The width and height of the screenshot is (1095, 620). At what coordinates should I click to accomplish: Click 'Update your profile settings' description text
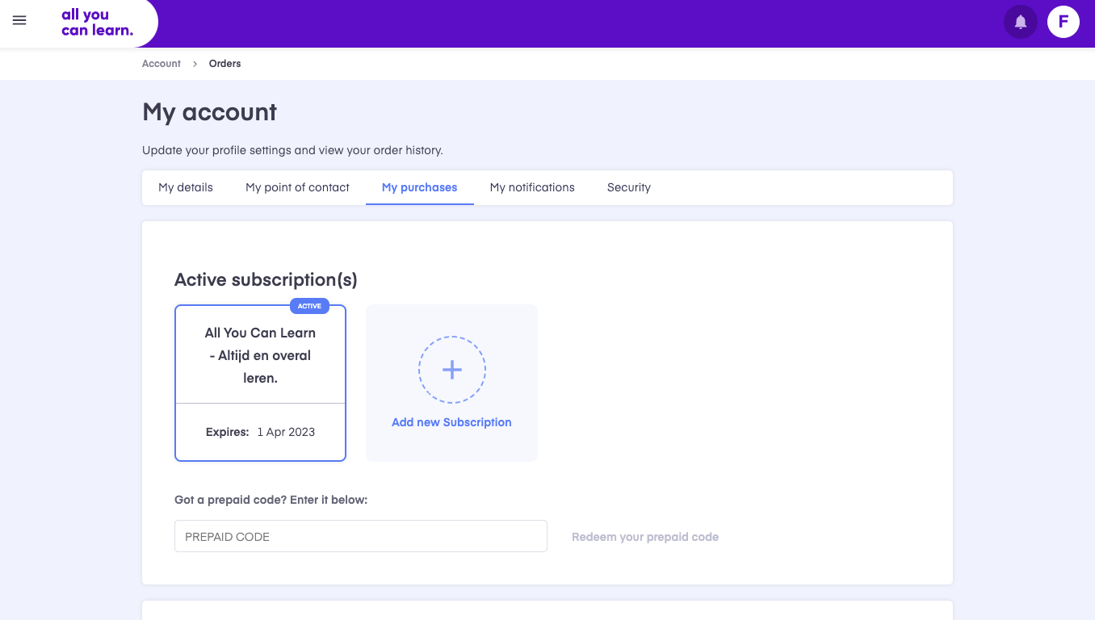tap(292, 150)
